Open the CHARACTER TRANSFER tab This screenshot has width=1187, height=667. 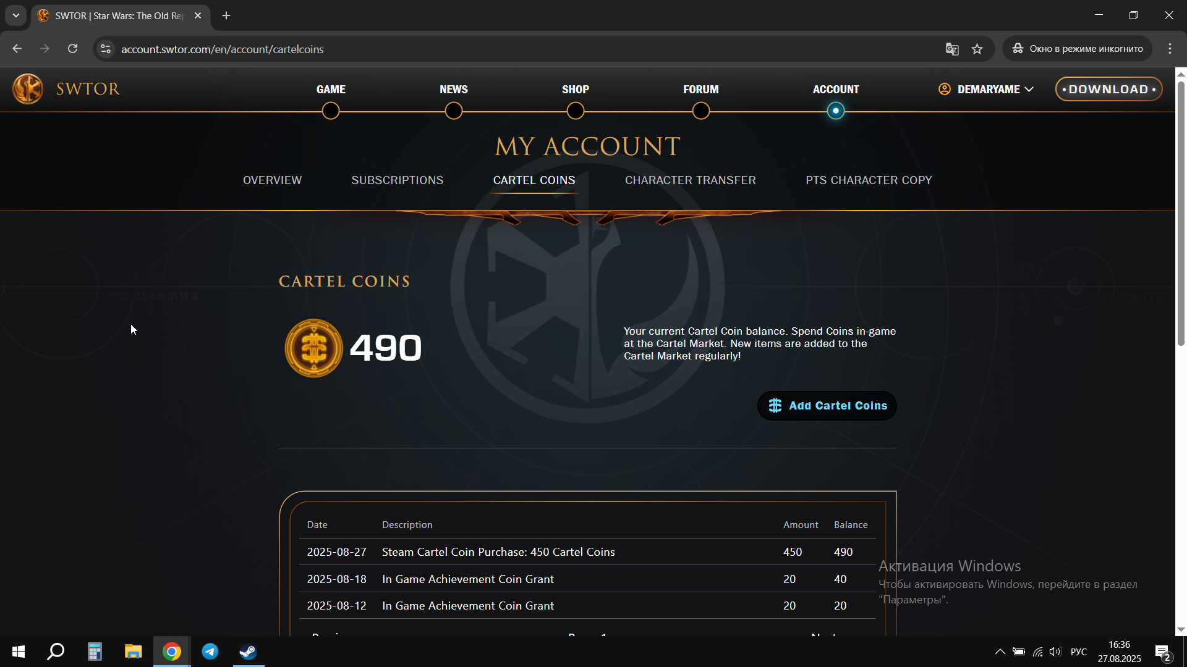coord(691,180)
